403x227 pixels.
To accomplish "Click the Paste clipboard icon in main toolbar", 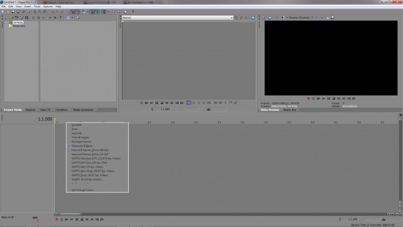I will click(45, 12).
